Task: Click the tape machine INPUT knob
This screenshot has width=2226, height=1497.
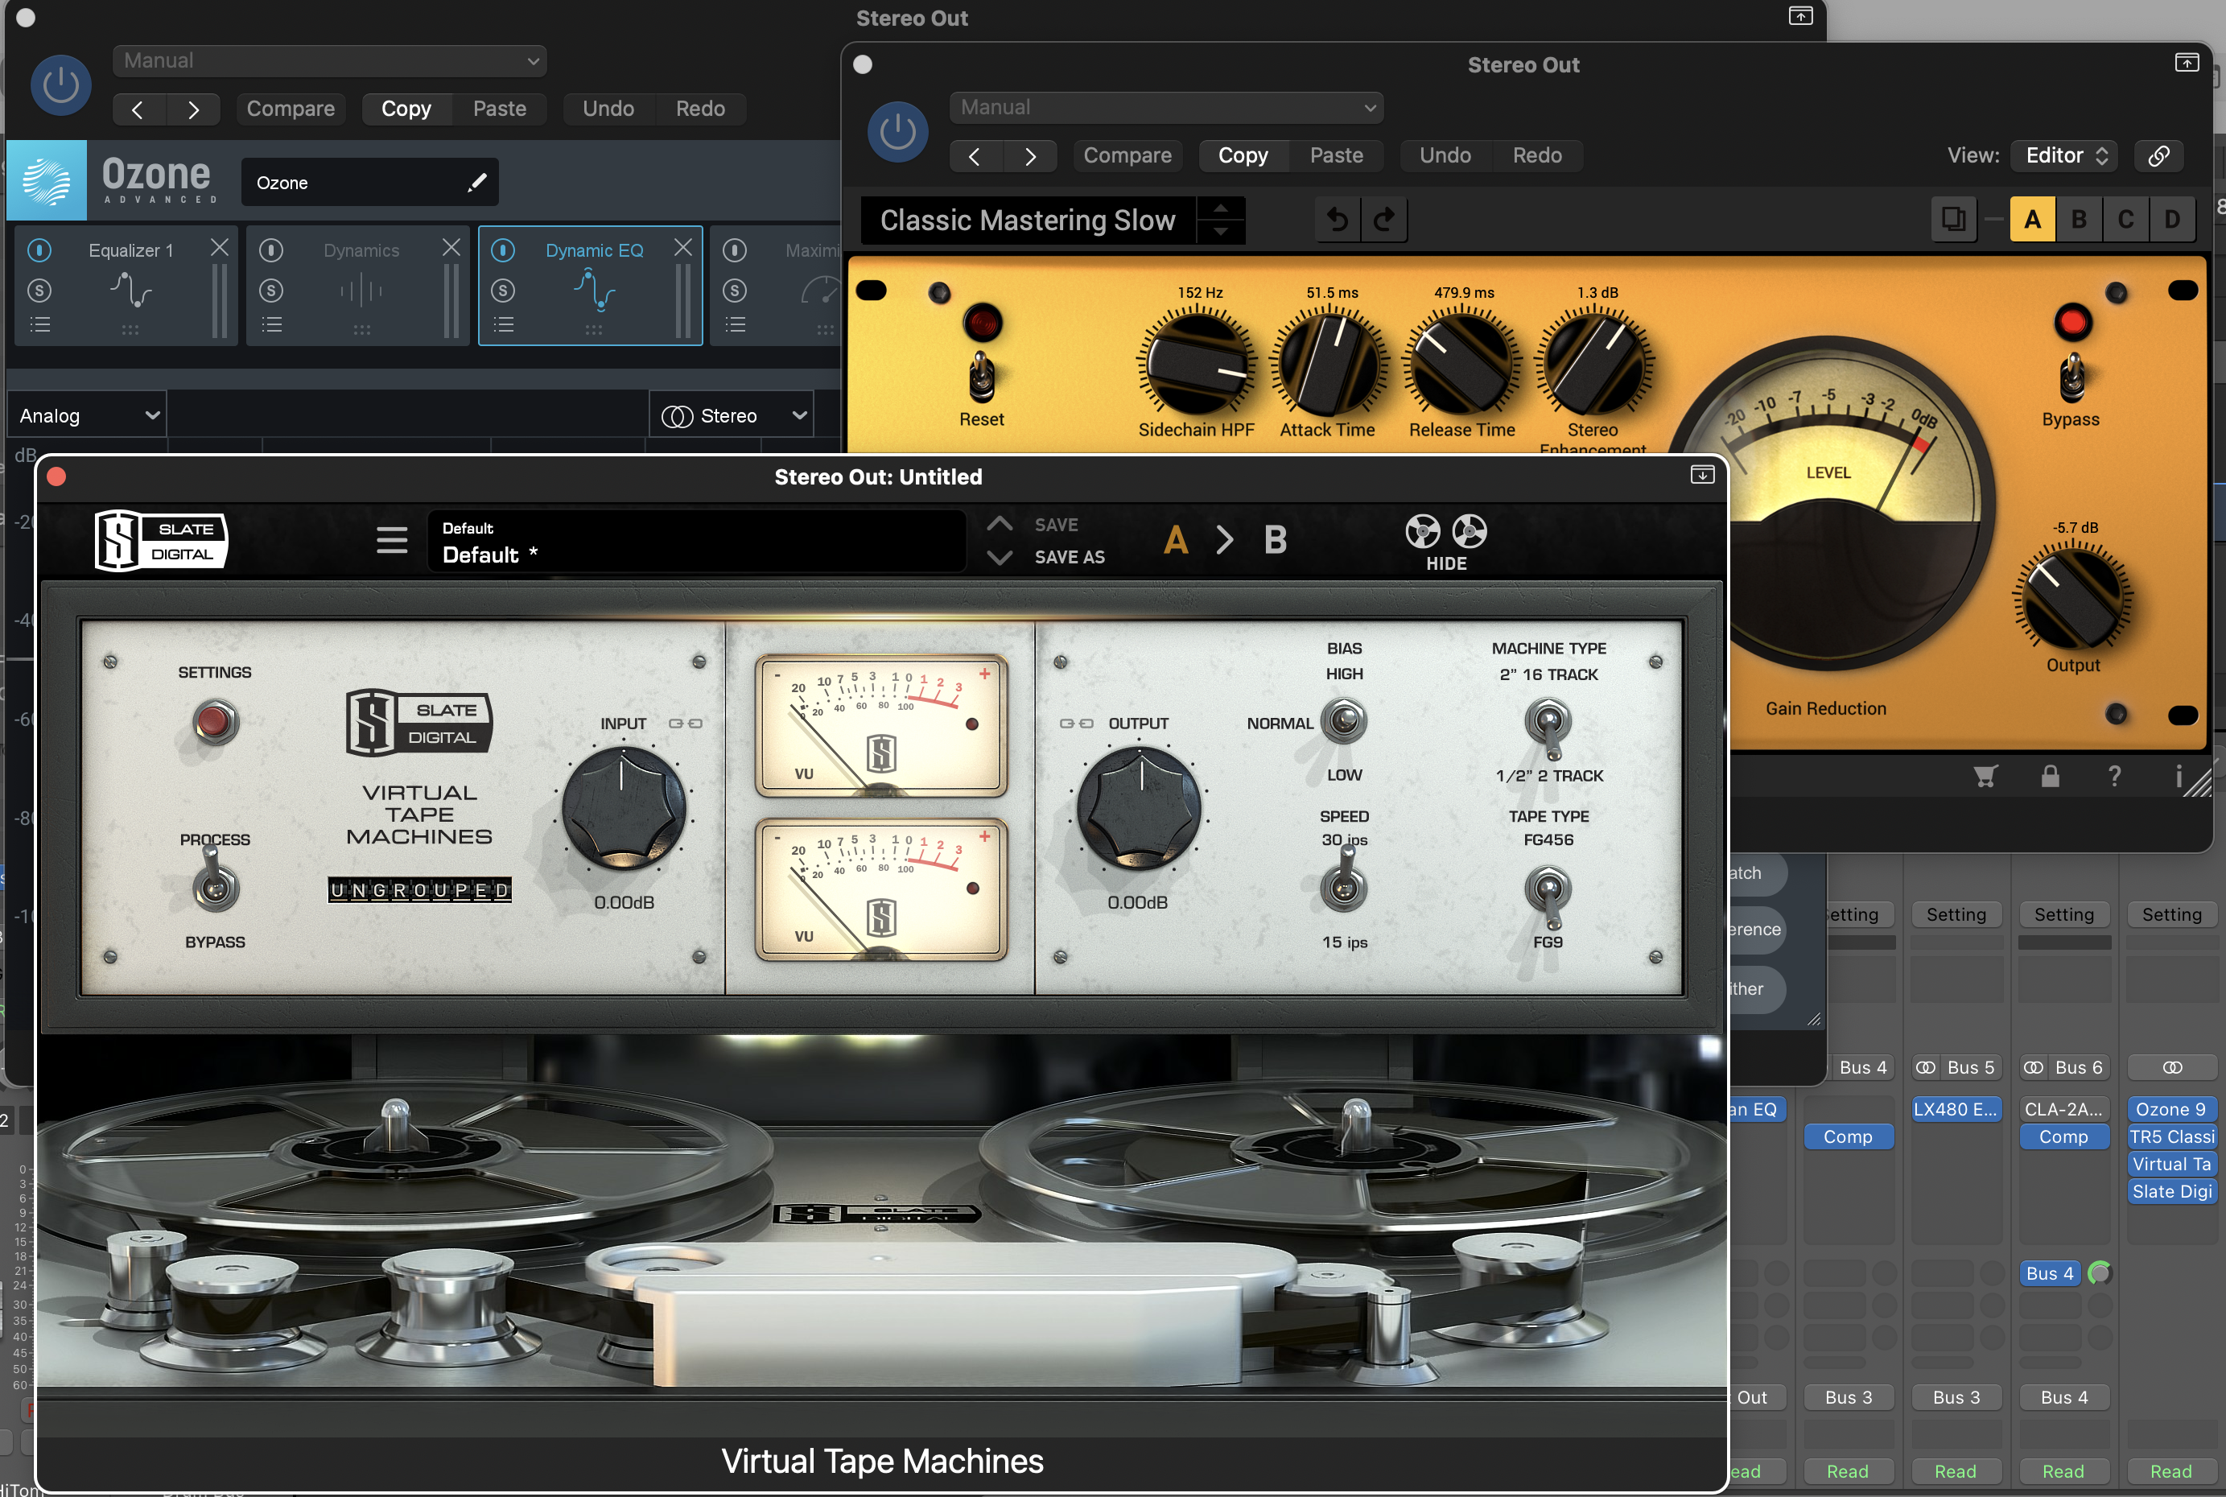Action: point(624,809)
